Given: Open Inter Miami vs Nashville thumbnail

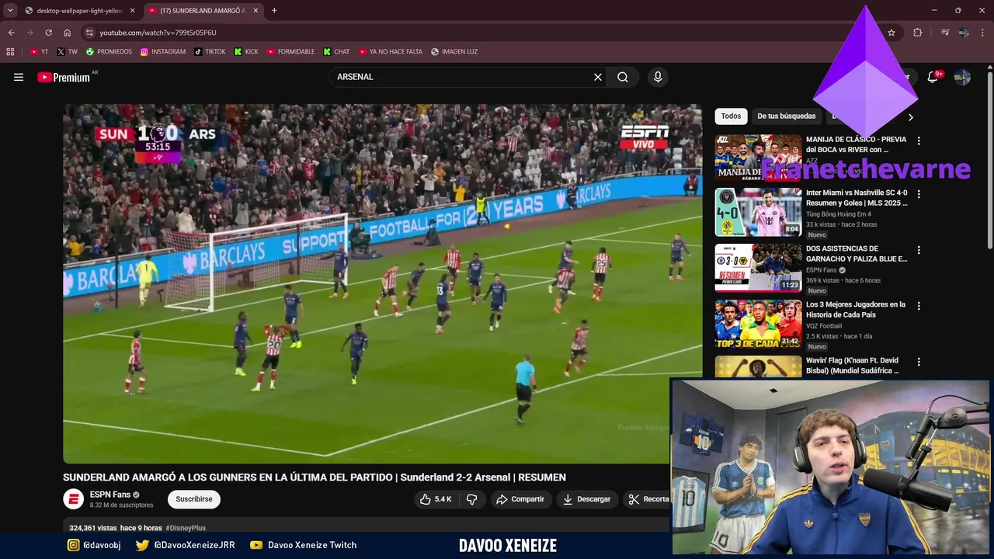Looking at the screenshot, I should [x=758, y=212].
